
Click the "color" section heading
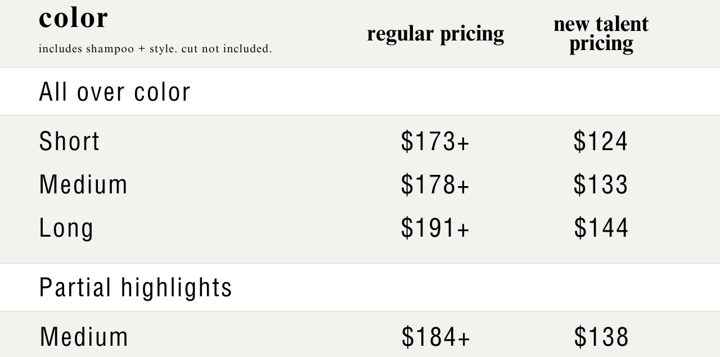[73, 18]
